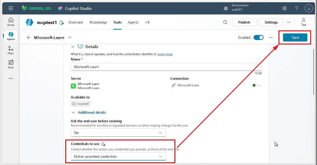Image resolution: width=317 pixels, height=165 pixels.
Task: Open the settings gear icon
Action: (285, 8)
